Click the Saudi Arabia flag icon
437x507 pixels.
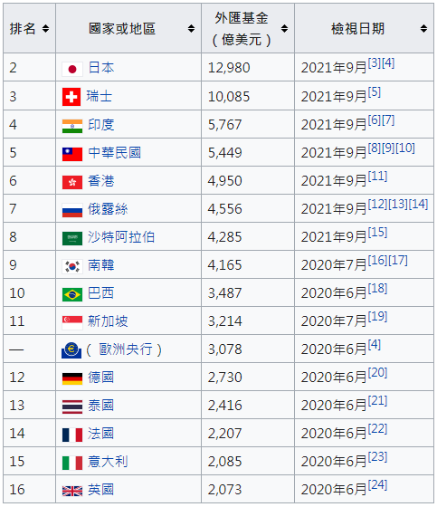coord(72,238)
